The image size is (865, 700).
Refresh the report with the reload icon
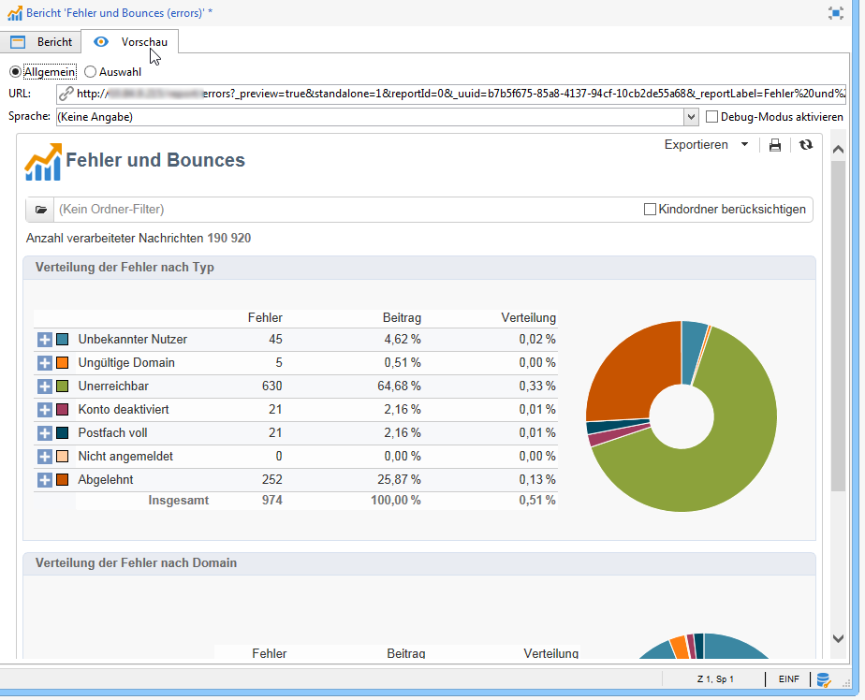[x=806, y=144]
